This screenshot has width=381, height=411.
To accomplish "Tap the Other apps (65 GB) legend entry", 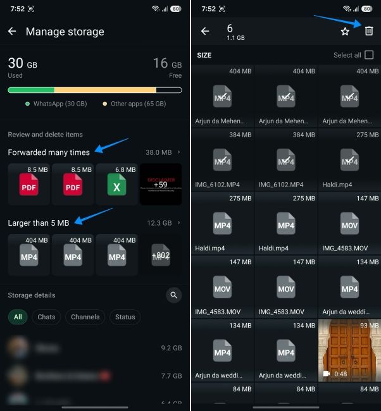I will 134,104.
